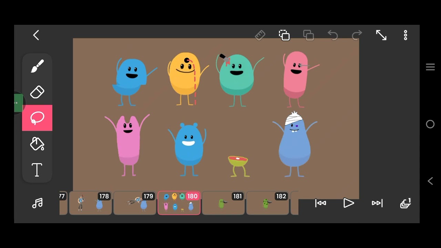
Task: Select the Paint Bucket fill tool
Action: coord(37,144)
